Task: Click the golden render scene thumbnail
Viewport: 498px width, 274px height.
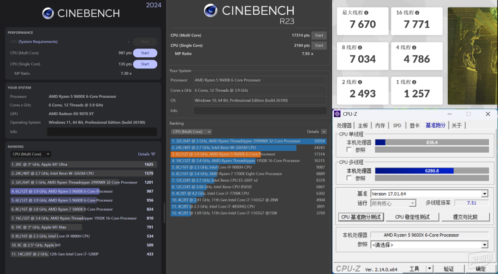Action: [473, 56]
